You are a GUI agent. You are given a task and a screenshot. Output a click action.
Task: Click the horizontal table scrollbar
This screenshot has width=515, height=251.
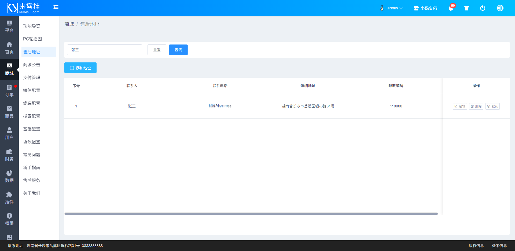click(x=251, y=214)
